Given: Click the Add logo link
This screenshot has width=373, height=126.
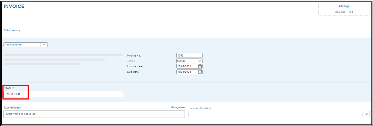Looking at the screenshot, I should 344,6.
